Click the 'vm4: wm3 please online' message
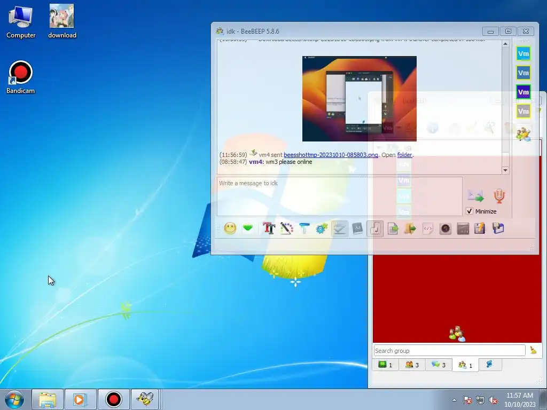This screenshot has width=547, height=410. point(280,162)
